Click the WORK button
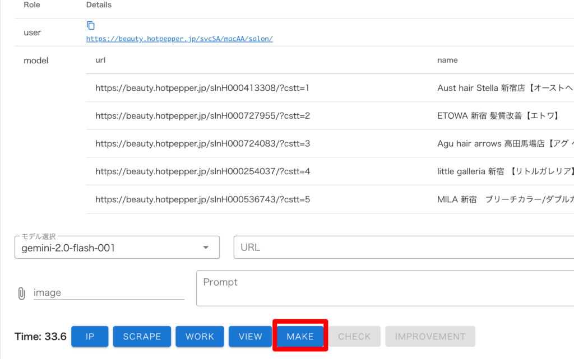574x359 pixels. click(x=200, y=337)
